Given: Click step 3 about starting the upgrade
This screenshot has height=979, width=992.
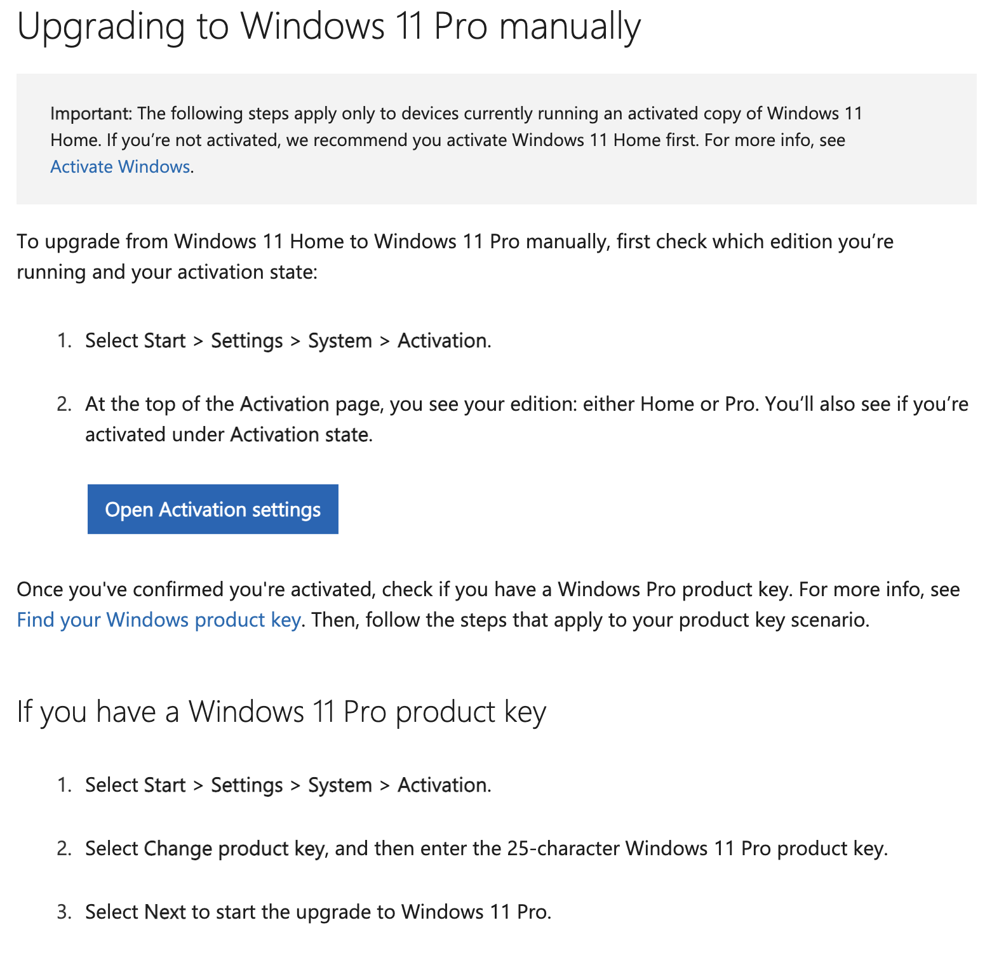Looking at the screenshot, I should pos(319,911).
